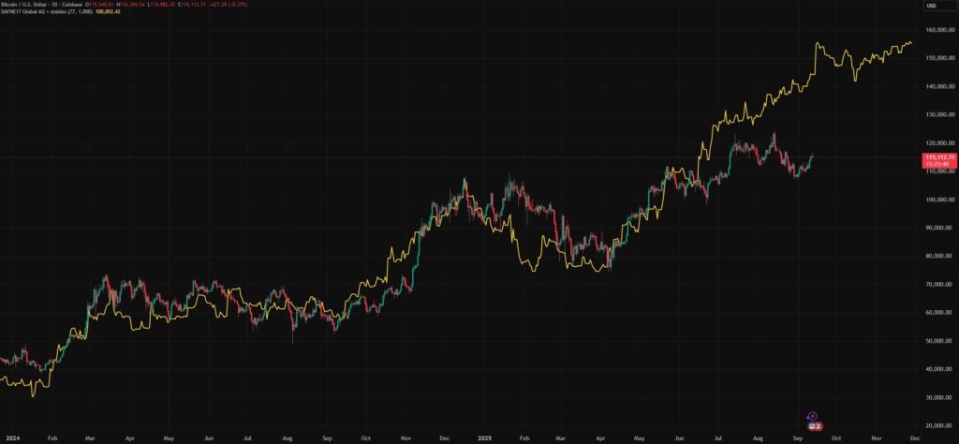Click the countdown timer under the current price

tap(938, 164)
